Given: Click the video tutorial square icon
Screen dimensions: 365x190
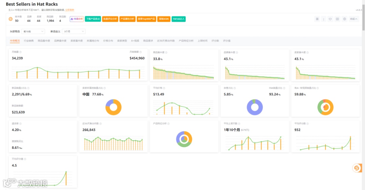Looking at the screenshot, I should [337, 19].
